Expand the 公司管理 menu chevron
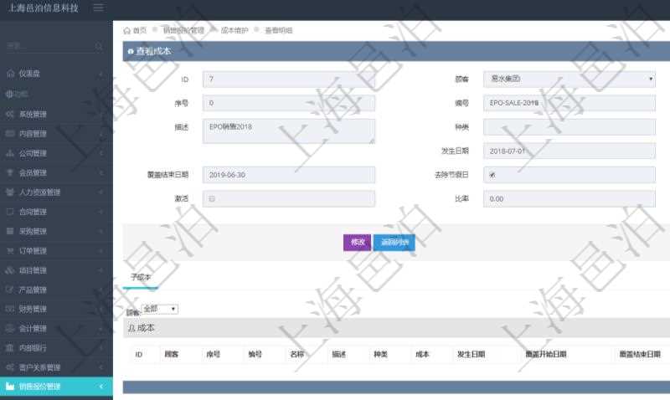The image size is (670, 400). tap(101, 154)
